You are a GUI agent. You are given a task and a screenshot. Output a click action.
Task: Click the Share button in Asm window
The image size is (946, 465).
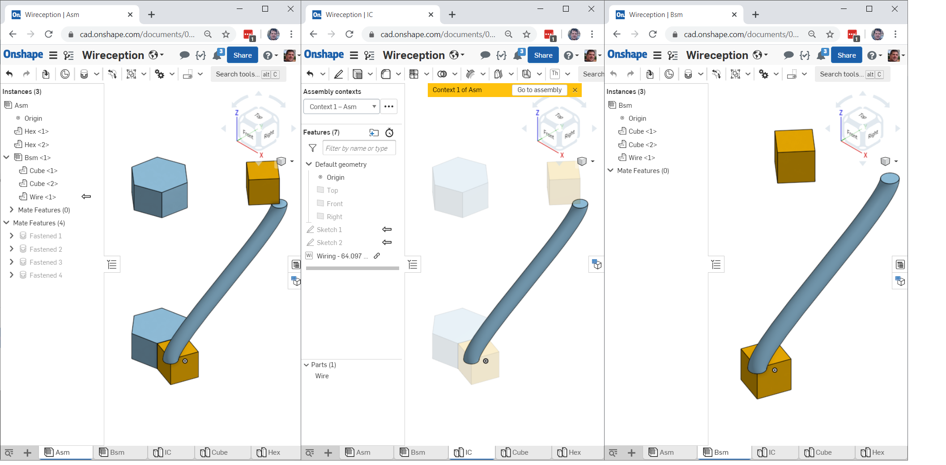[243, 55]
